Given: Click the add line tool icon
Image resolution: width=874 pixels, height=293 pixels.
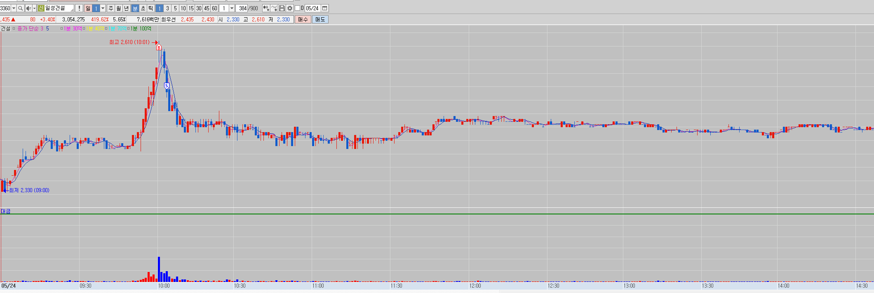Looking at the screenshot, I should point(274,8).
